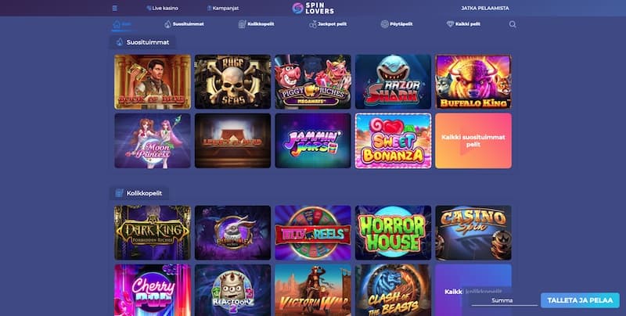
Task: Open the Kampanjat link
Action: point(223,8)
